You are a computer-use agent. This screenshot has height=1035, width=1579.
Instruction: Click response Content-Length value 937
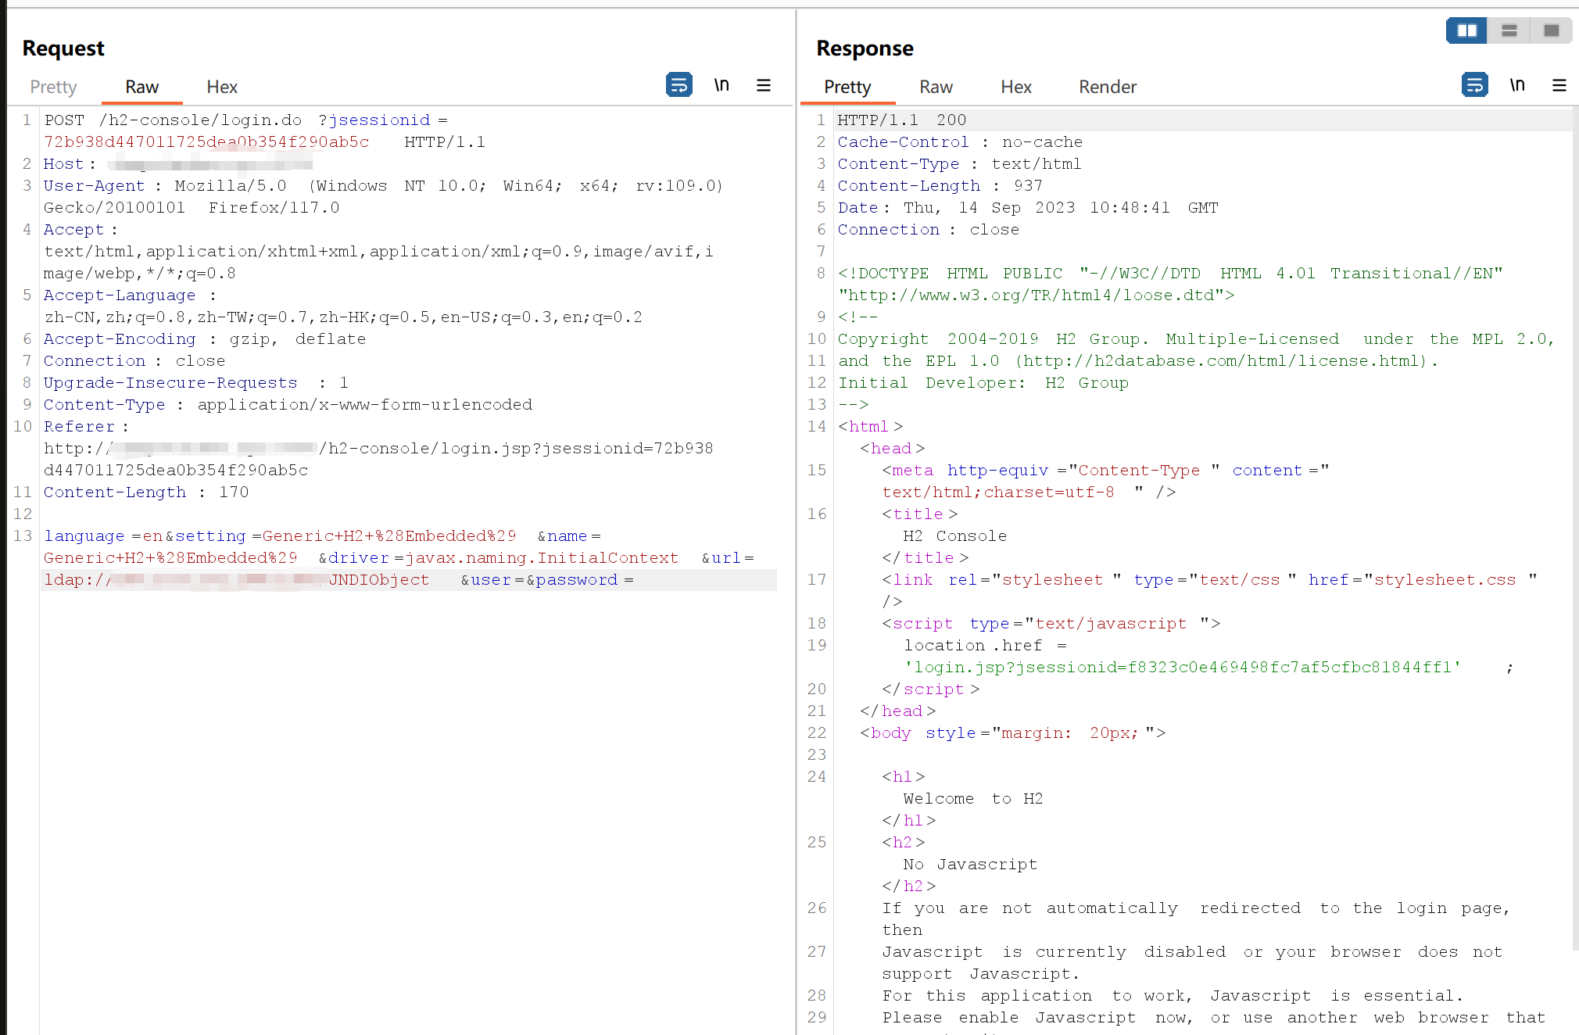pyautogui.click(x=1028, y=185)
